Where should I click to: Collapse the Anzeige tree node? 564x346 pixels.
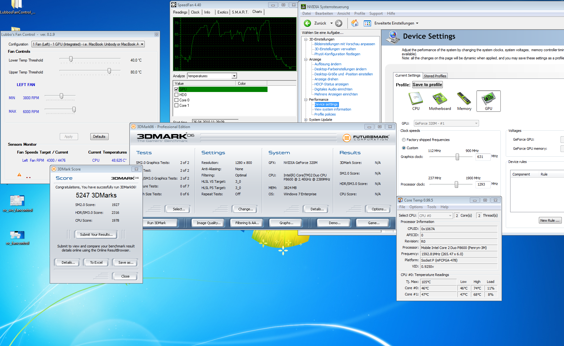pyautogui.click(x=306, y=59)
